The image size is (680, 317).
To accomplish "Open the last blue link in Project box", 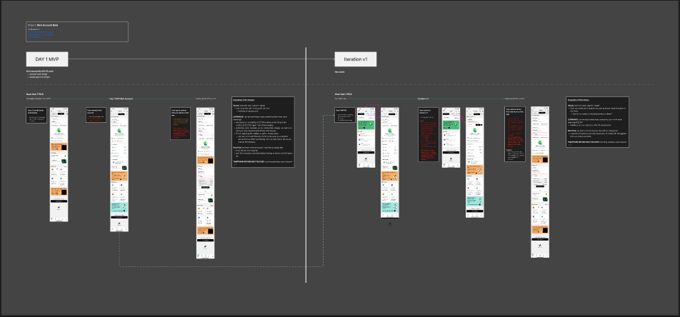I will click(x=36, y=37).
